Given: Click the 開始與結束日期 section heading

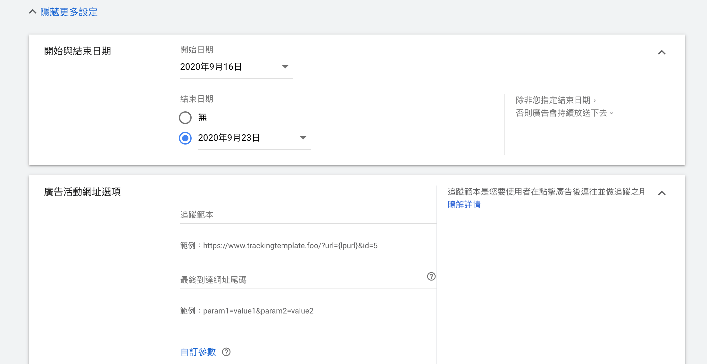Looking at the screenshot, I should tap(78, 51).
